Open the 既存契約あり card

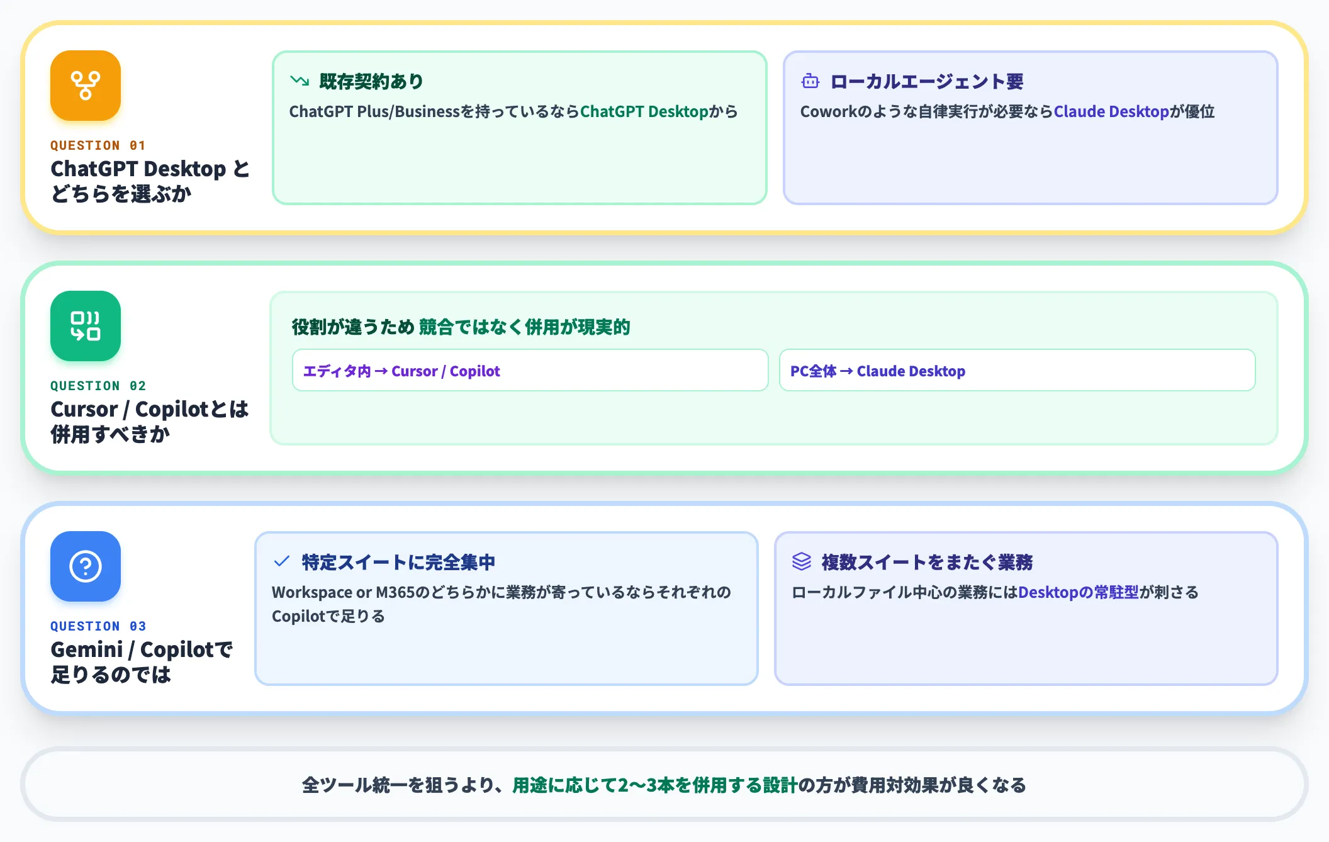520,128
